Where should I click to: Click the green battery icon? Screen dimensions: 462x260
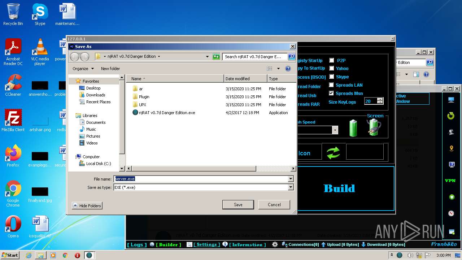click(x=353, y=128)
